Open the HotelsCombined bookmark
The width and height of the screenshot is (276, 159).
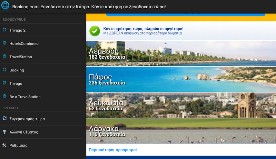[41, 43]
